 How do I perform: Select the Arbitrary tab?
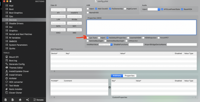click(x=117, y=76)
